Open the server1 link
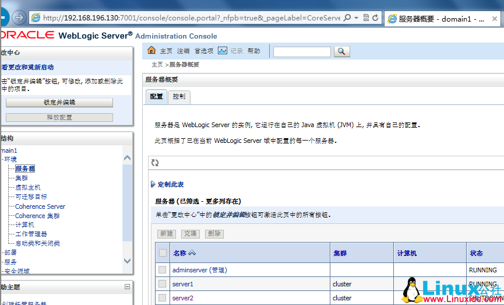The width and height of the screenshot is (504, 305). coord(182,284)
